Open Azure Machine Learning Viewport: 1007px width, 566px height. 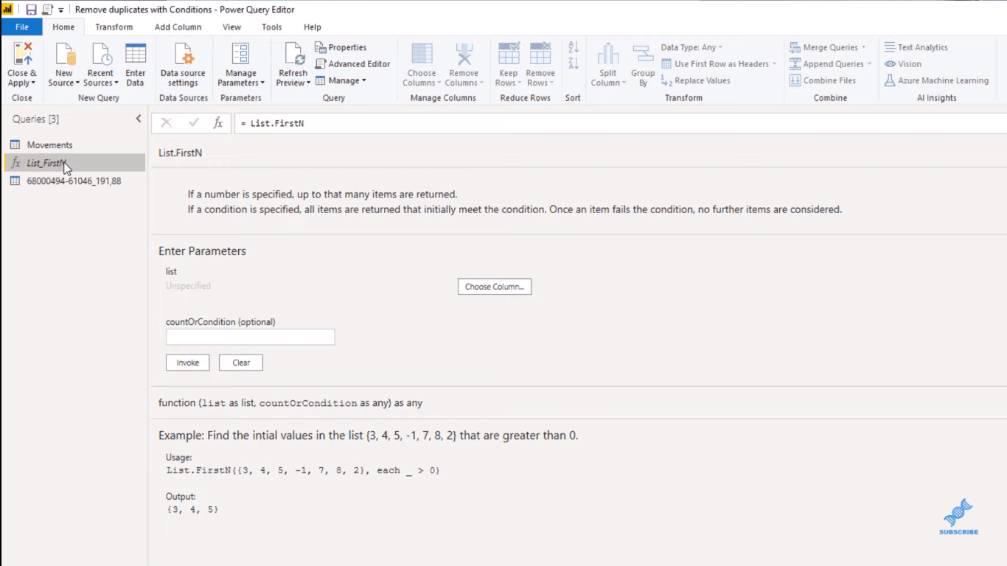click(x=936, y=80)
